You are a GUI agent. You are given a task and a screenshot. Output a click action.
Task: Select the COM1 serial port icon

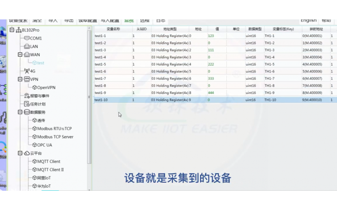(27, 38)
